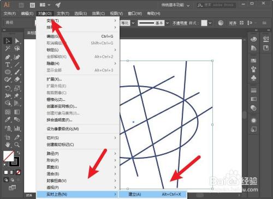Viewport: 273px width, 199px height.
Task: Open the 编辑(E) menu
Action: pos(27,14)
